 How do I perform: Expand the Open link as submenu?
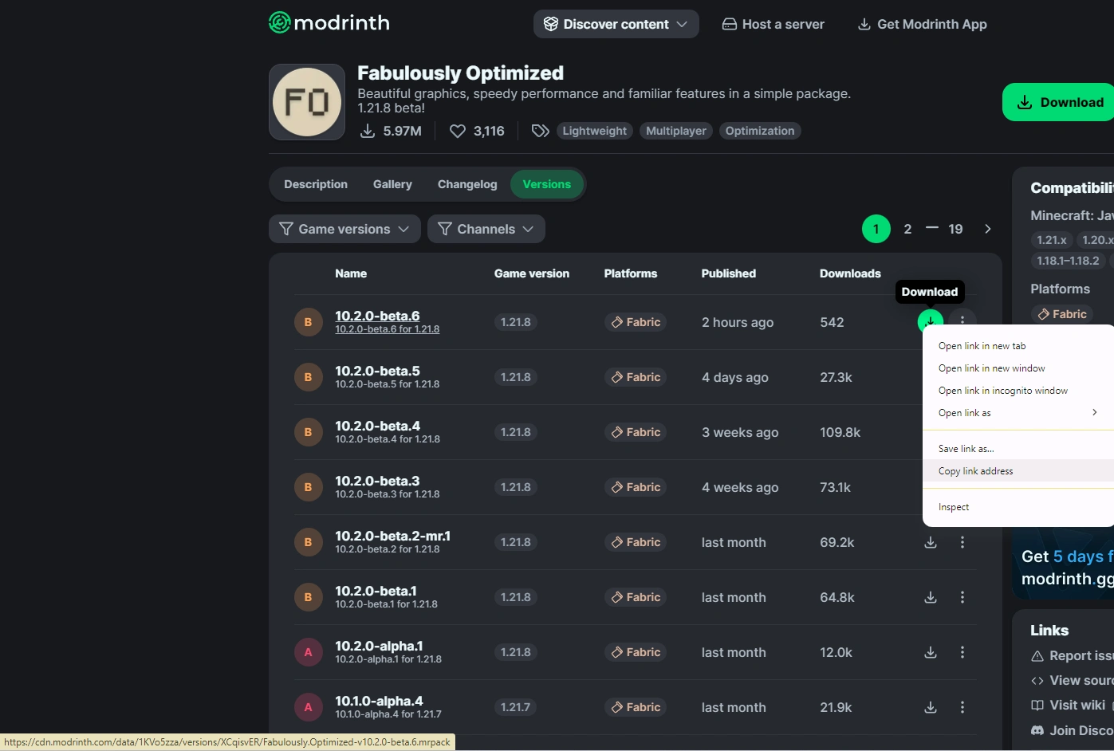point(1018,413)
